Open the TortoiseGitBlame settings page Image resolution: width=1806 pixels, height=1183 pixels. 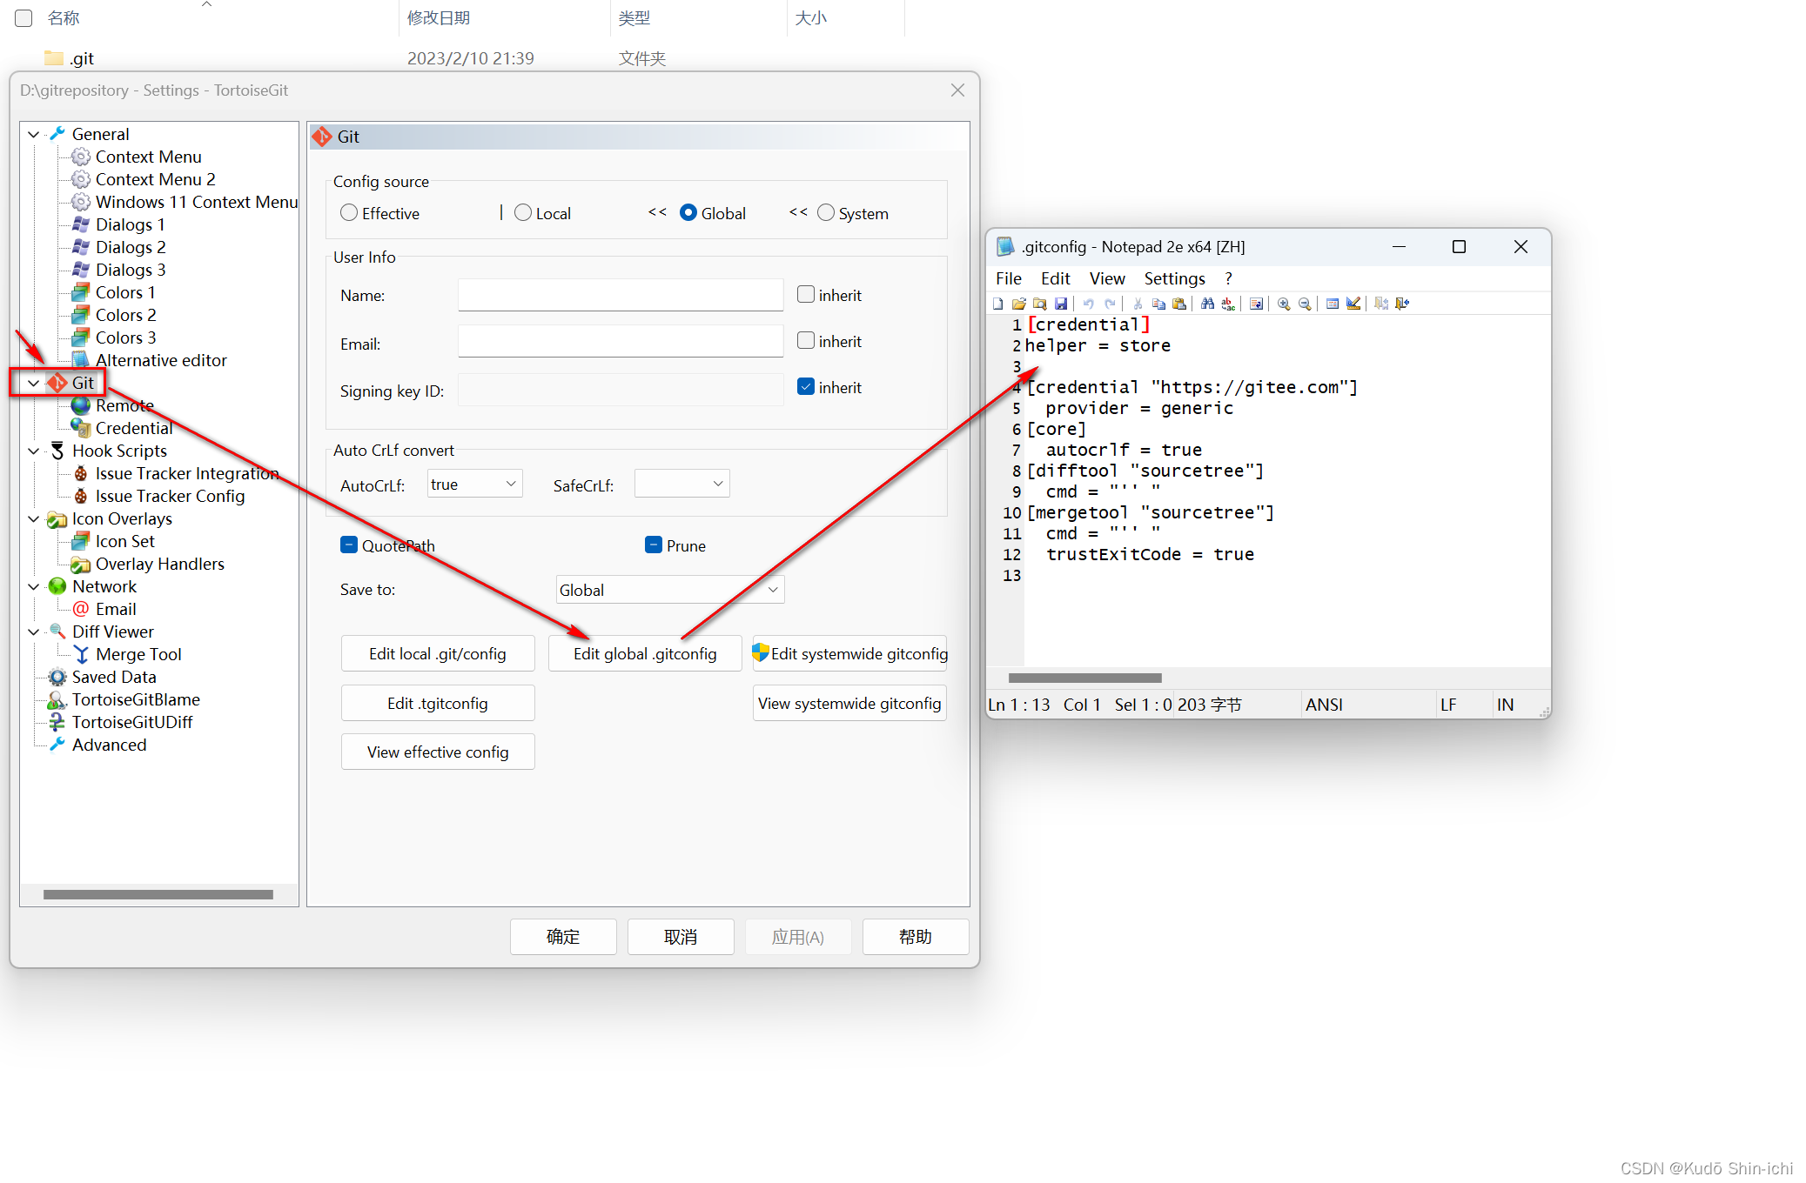click(136, 699)
